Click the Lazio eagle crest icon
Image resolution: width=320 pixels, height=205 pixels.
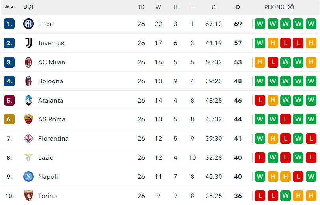pyautogui.click(x=28, y=157)
